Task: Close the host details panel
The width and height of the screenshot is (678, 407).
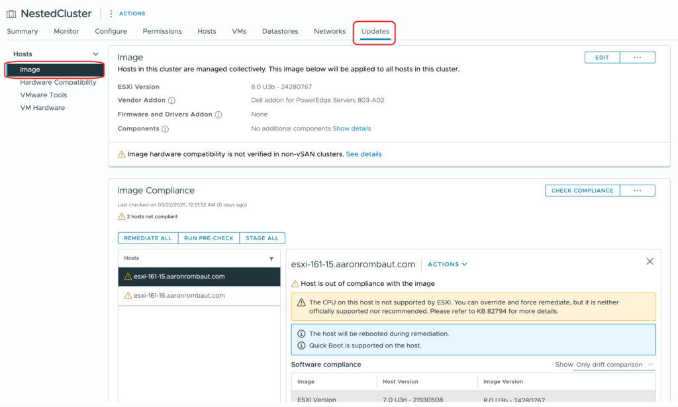Action: point(650,262)
